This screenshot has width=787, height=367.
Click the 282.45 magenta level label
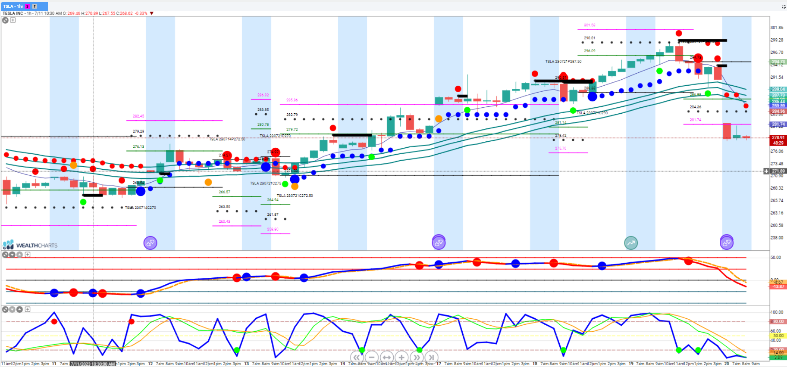tap(138, 116)
